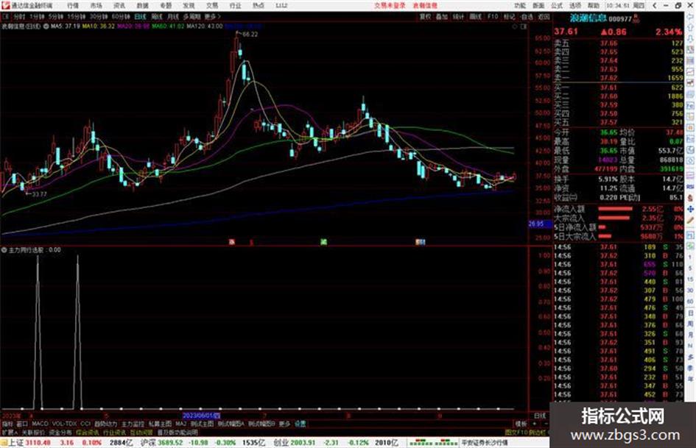Select the VOL-TDX indicator tab
696x448 pixels.
[64, 424]
